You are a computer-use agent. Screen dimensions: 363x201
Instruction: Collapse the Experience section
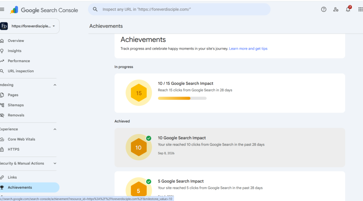pos(55,129)
